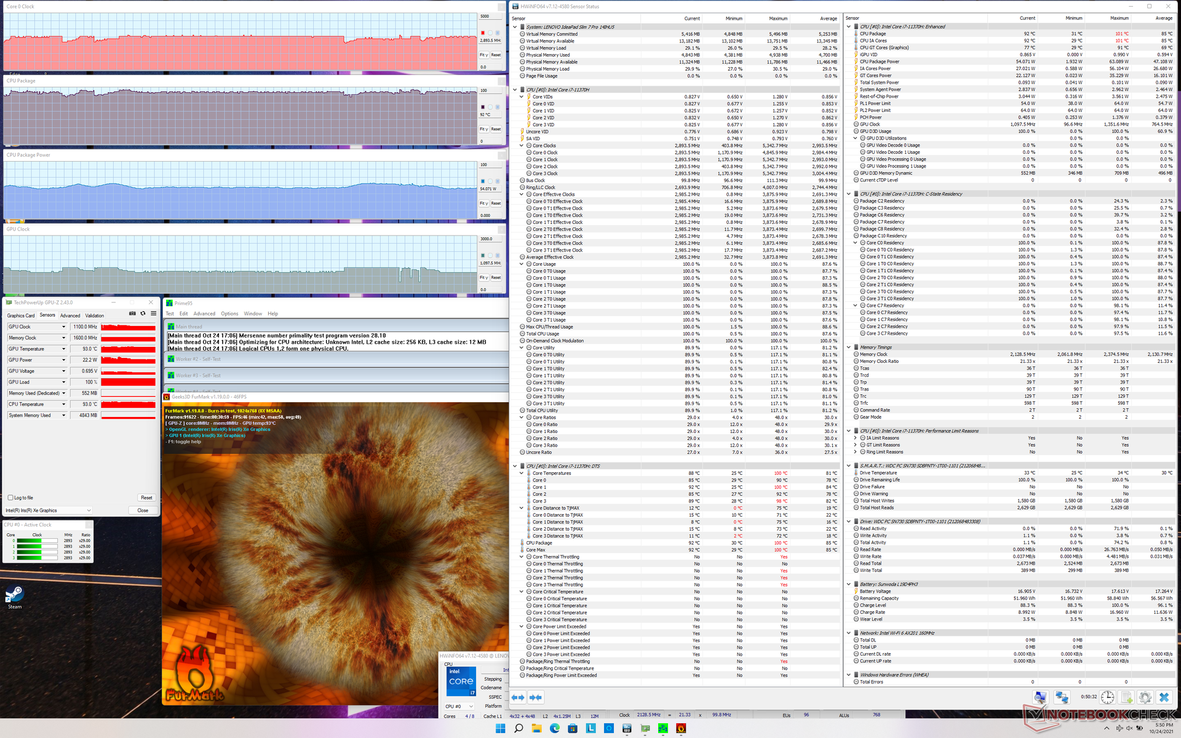Collapse the Core Clocks group
This screenshot has height=738, width=1181.
(522, 146)
